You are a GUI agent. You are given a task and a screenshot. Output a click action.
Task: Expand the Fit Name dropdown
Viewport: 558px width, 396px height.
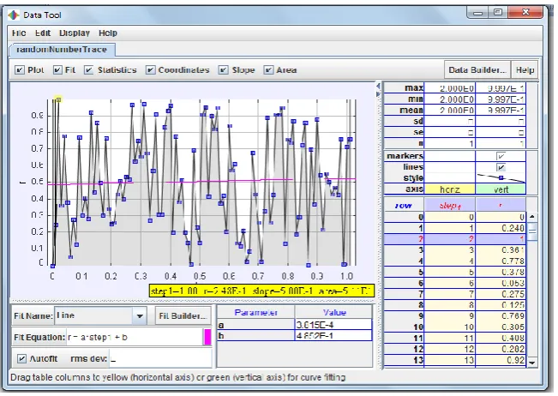(x=140, y=316)
